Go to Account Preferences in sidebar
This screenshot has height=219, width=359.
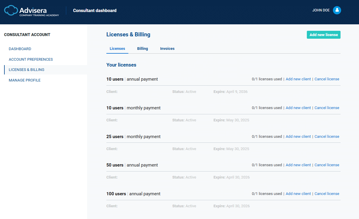coord(31,60)
